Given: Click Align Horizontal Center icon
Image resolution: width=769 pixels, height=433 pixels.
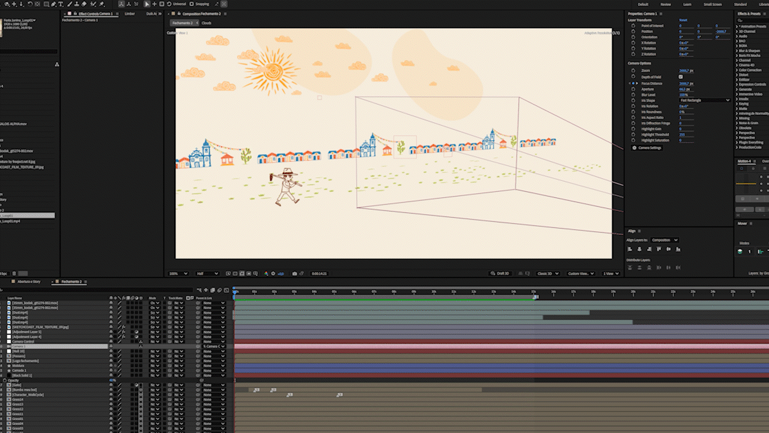Looking at the screenshot, I should (639, 249).
